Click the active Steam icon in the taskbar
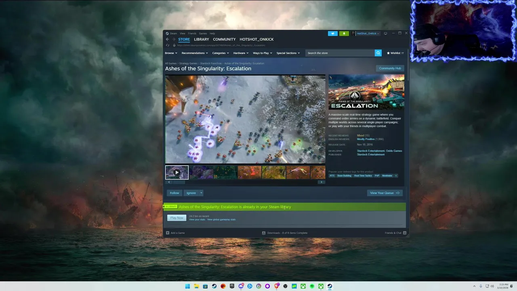This screenshot has width=517, height=291. pos(330,286)
